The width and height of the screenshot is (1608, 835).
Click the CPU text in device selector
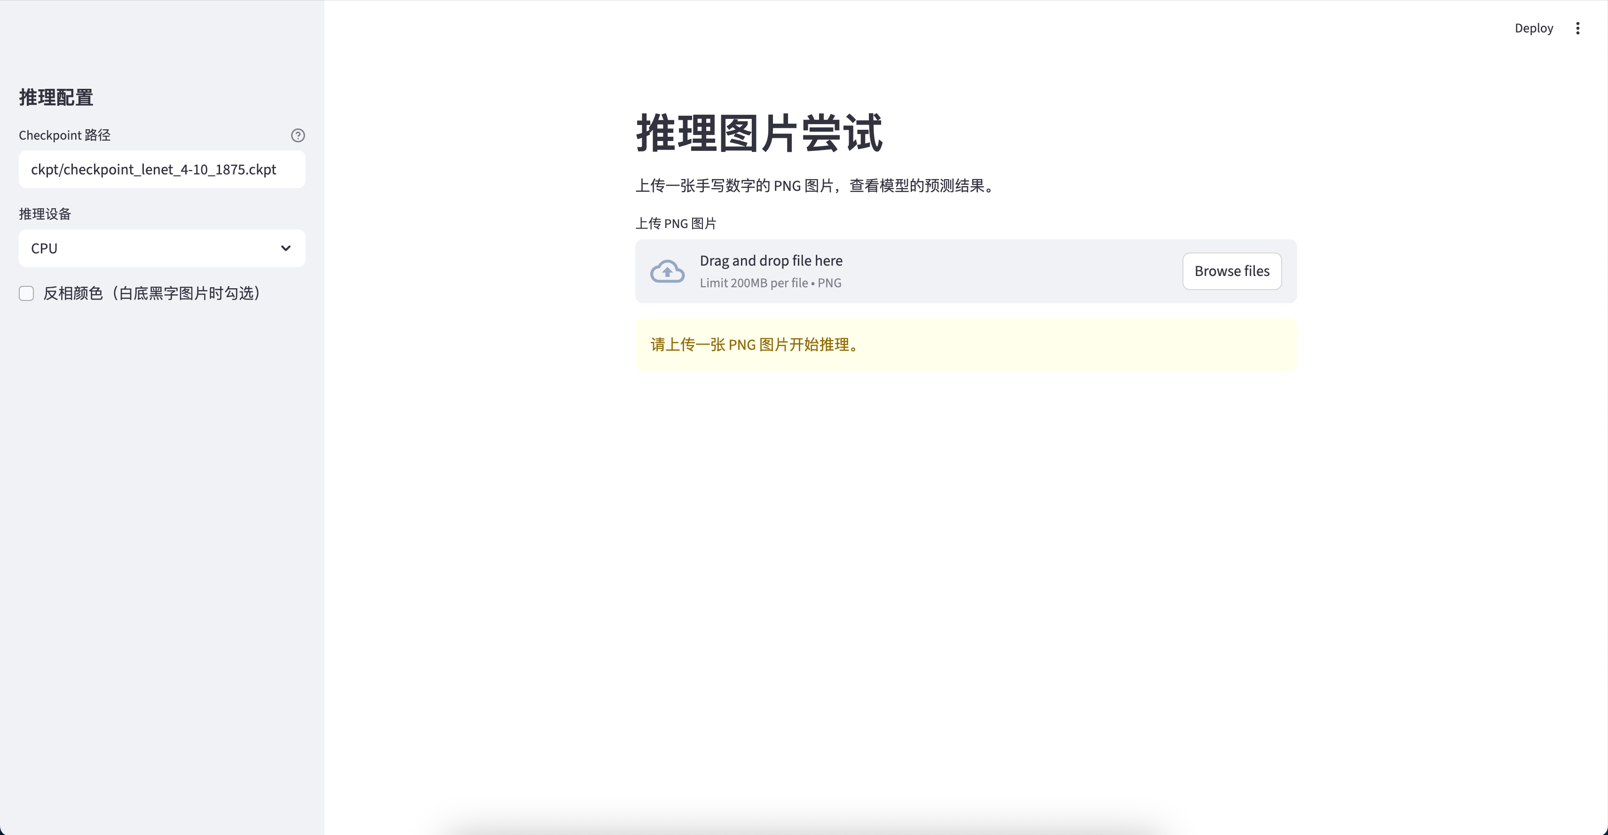click(44, 248)
